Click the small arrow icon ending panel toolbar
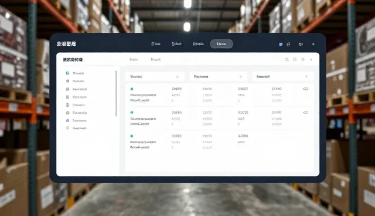The image size is (375, 216). tap(311, 59)
